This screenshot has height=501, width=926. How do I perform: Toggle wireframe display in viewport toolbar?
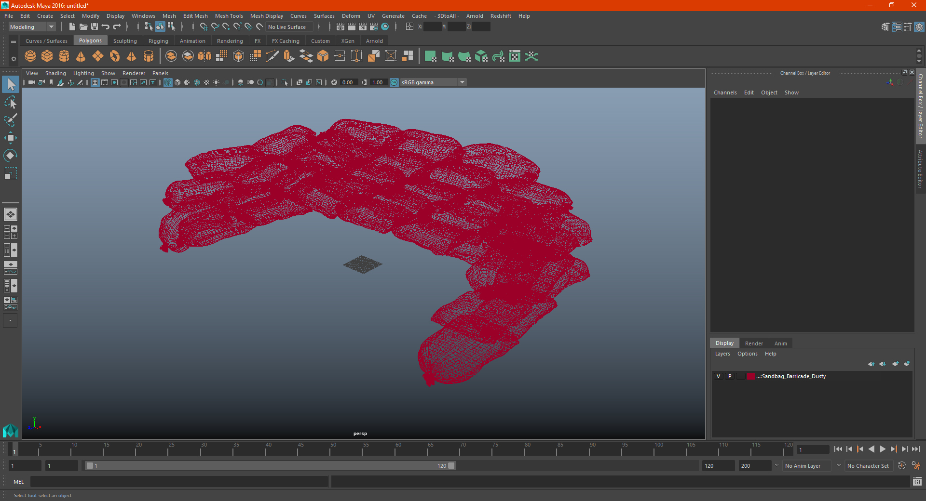tap(168, 82)
